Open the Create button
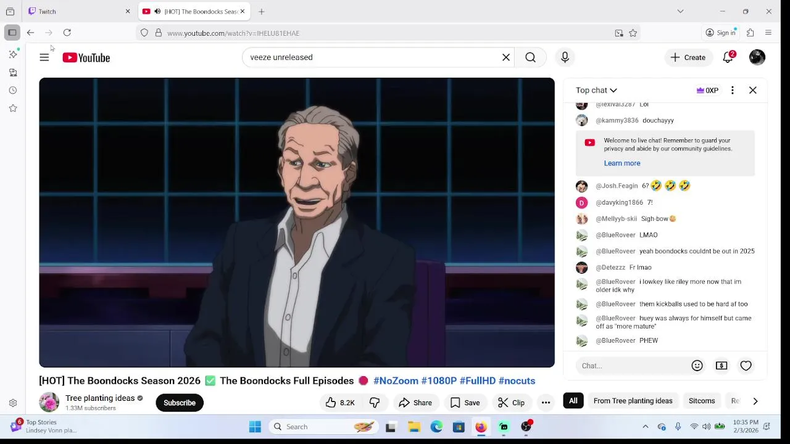 [x=688, y=57]
